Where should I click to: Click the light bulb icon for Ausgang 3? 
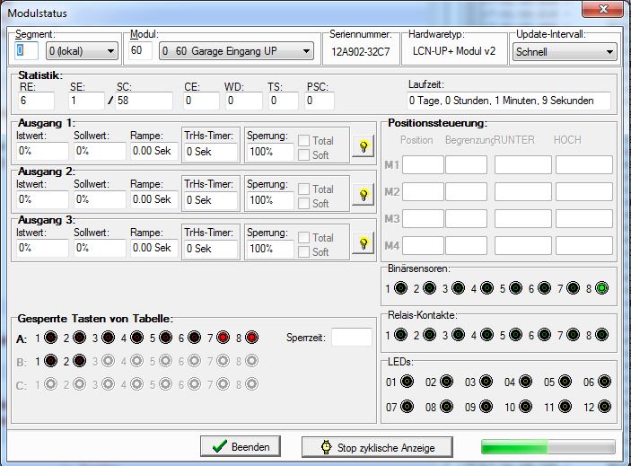click(x=364, y=242)
